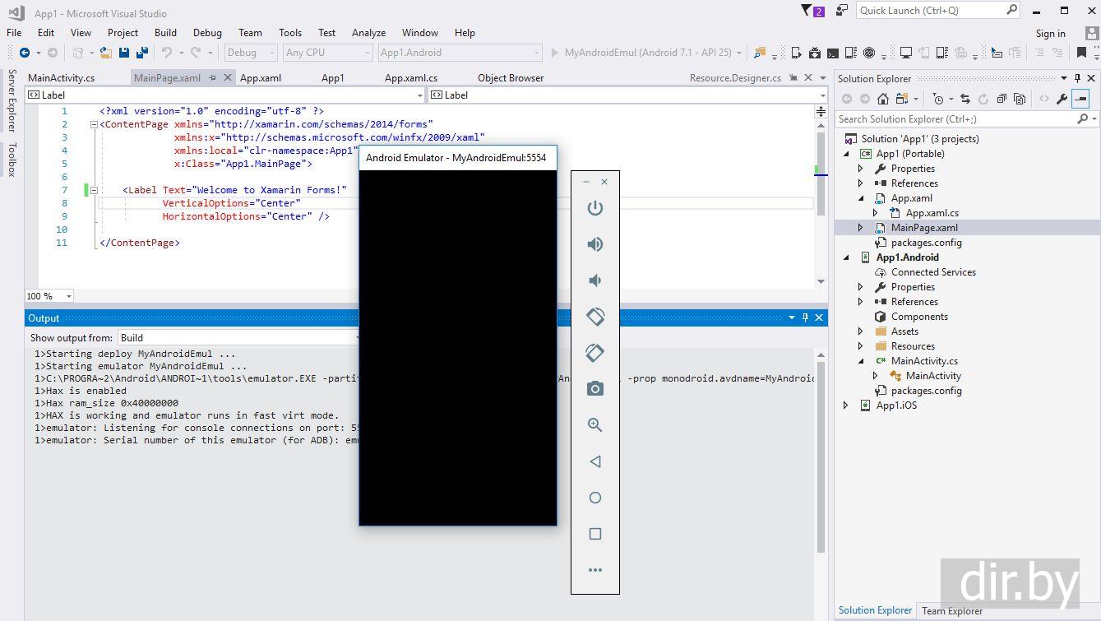Click emulator volume up icon

(x=594, y=244)
